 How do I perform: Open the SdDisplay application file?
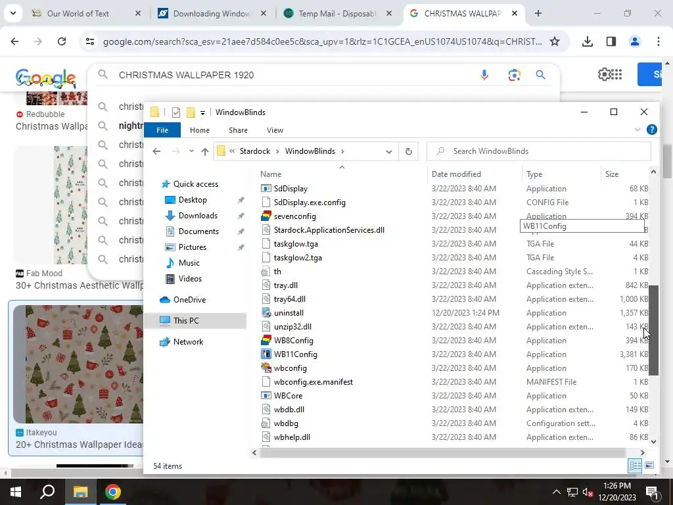pyautogui.click(x=290, y=189)
